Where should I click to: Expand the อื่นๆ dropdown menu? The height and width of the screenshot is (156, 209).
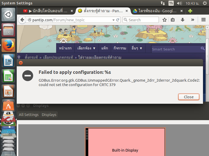tap(137, 48)
